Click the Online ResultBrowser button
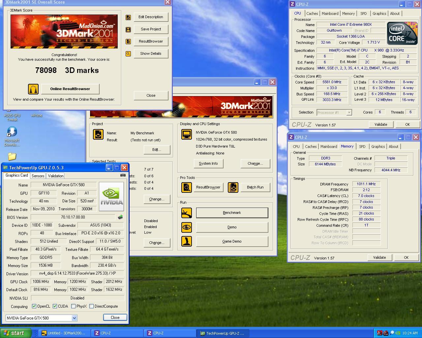The width and height of the screenshot is (422, 338). tap(70, 89)
